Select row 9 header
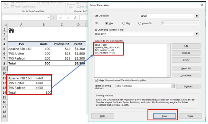The width and height of the screenshot is (208, 124). coord(4,68)
